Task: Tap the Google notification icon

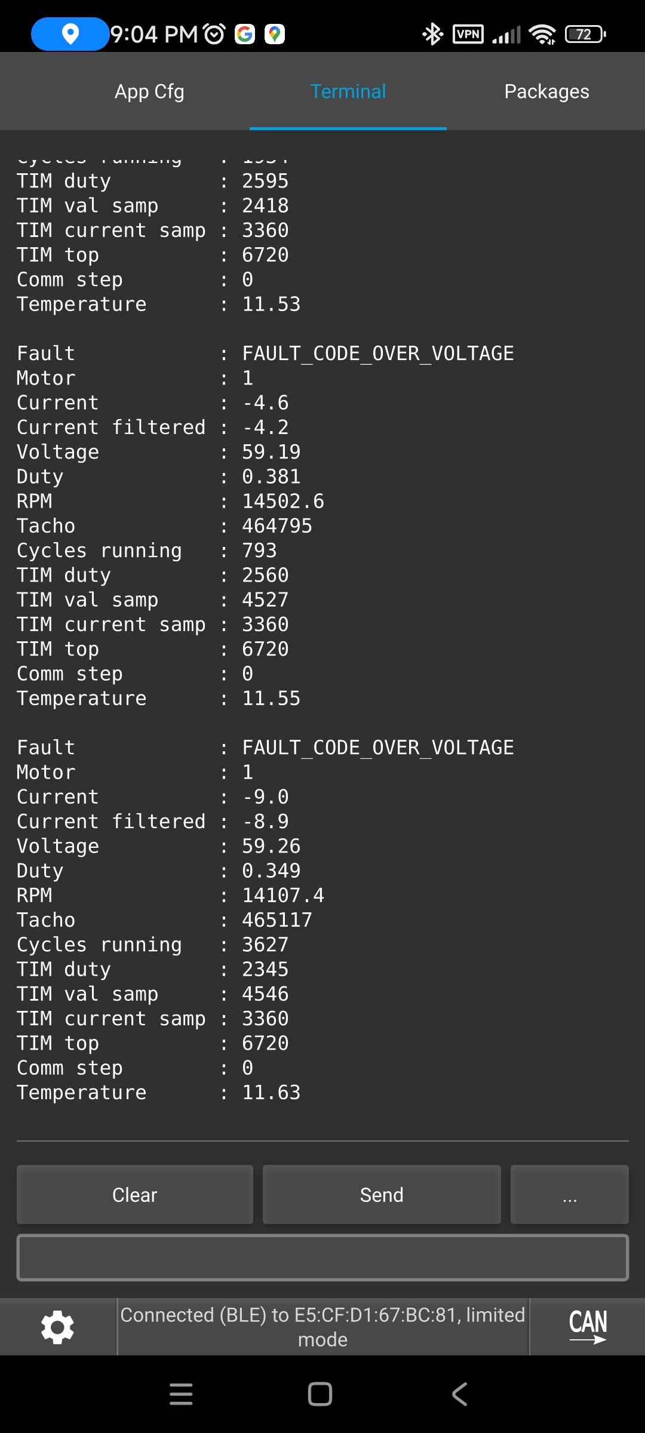Action: [245, 34]
